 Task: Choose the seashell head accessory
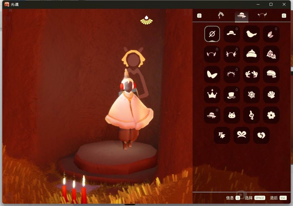pos(271,95)
